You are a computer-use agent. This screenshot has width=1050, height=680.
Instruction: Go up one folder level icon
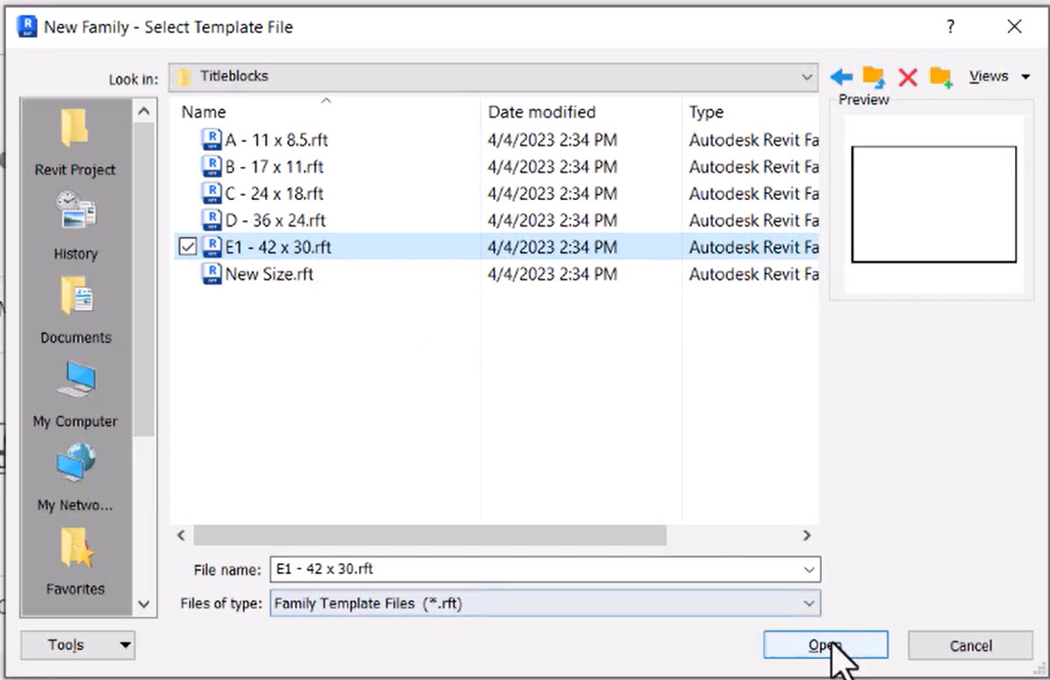click(874, 77)
